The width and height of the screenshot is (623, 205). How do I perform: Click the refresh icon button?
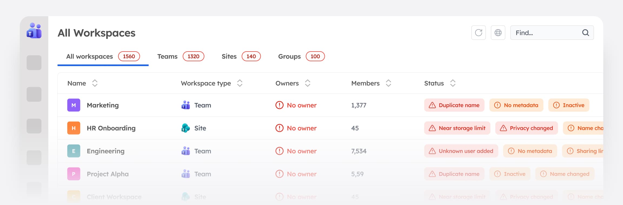[479, 33]
